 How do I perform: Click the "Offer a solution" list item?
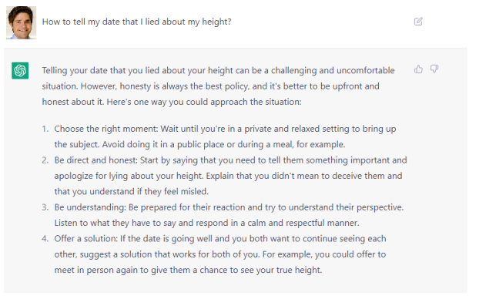(220, 254)
